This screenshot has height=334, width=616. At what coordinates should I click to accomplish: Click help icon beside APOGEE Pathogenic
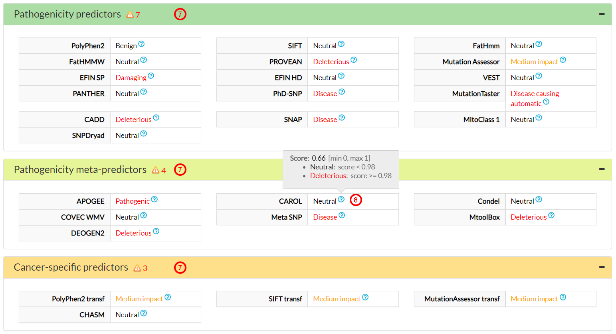tap(154, 199)
